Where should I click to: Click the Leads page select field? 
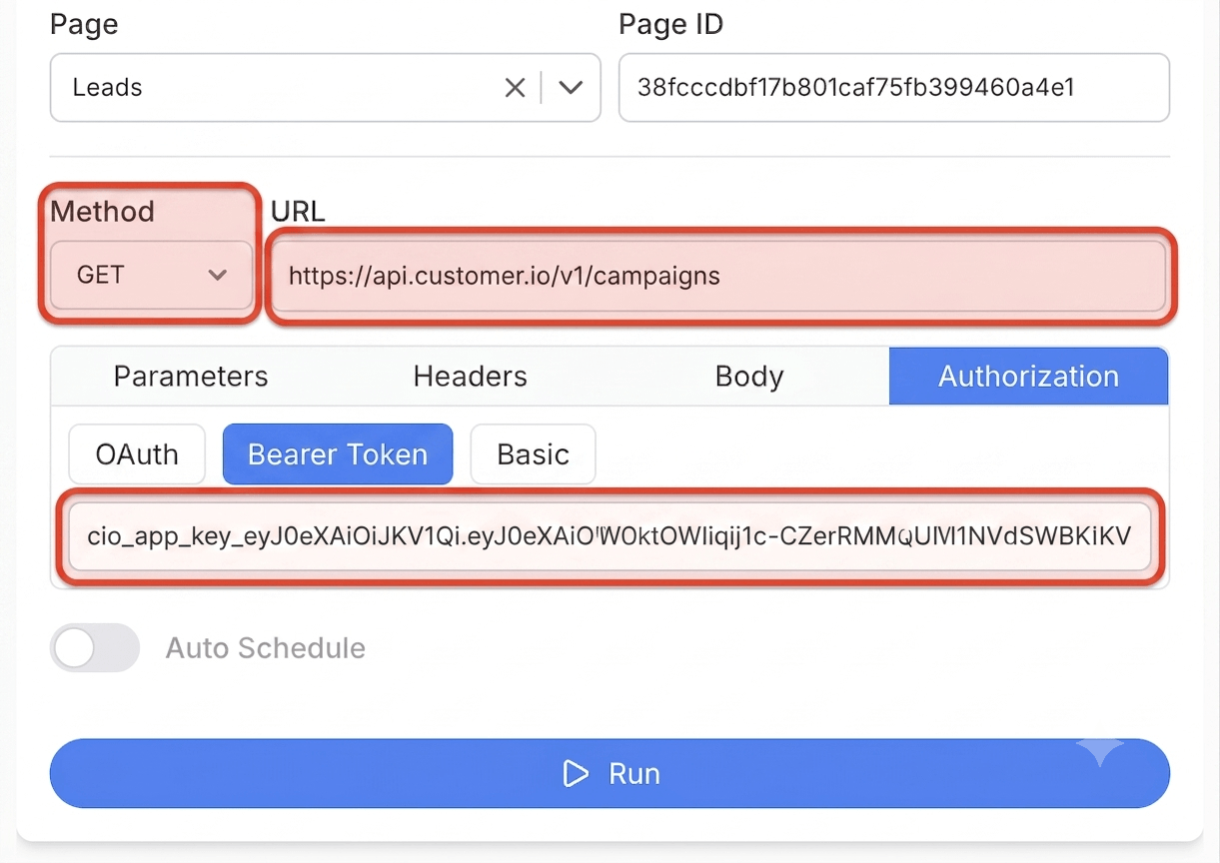(325, 88)
